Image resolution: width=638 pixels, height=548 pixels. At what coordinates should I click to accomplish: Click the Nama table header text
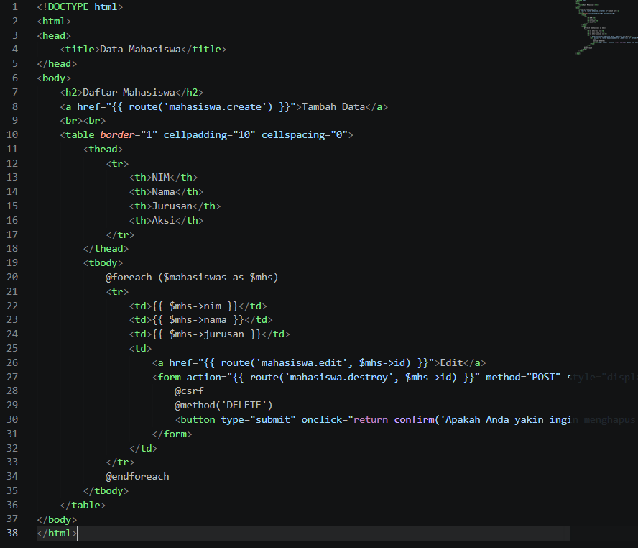pyautogui.click(x=164, y=192)
